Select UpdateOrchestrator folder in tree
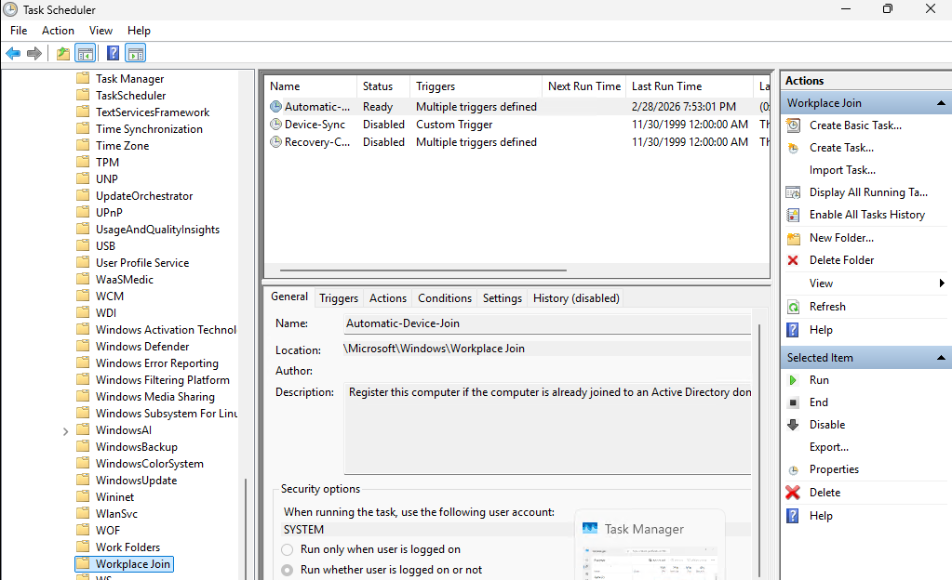 [x=144, y=196]
